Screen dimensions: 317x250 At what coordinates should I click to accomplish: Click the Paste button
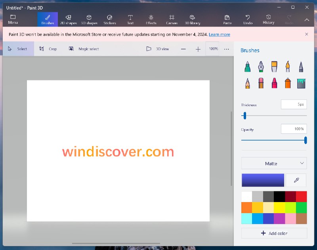point(227,19)
